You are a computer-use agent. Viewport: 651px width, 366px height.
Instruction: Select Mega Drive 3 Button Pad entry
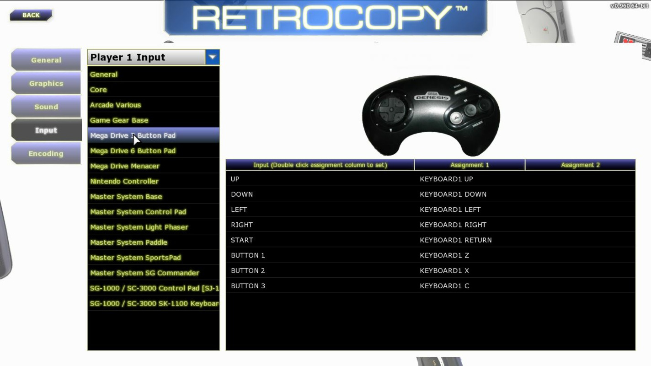point(153,135)
